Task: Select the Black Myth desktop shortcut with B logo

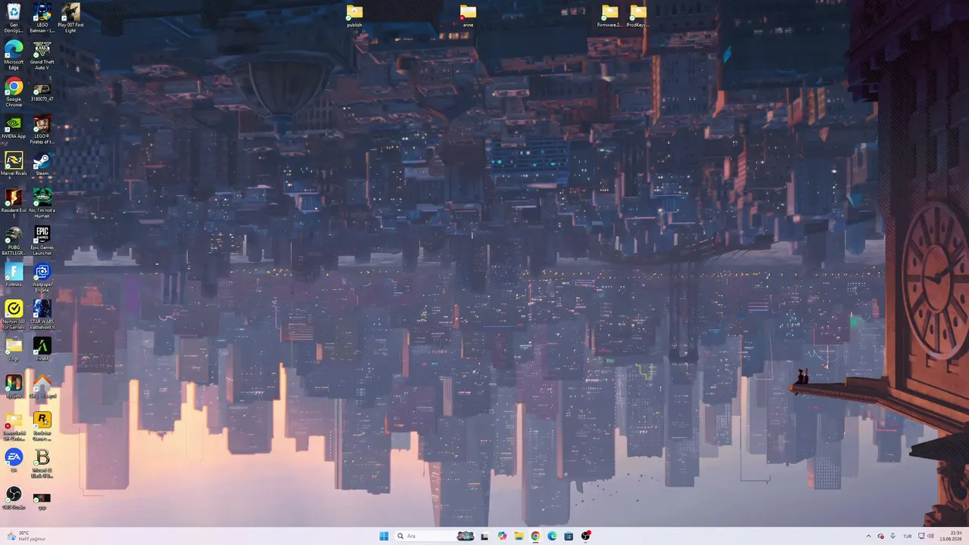Action: [42, 462]
